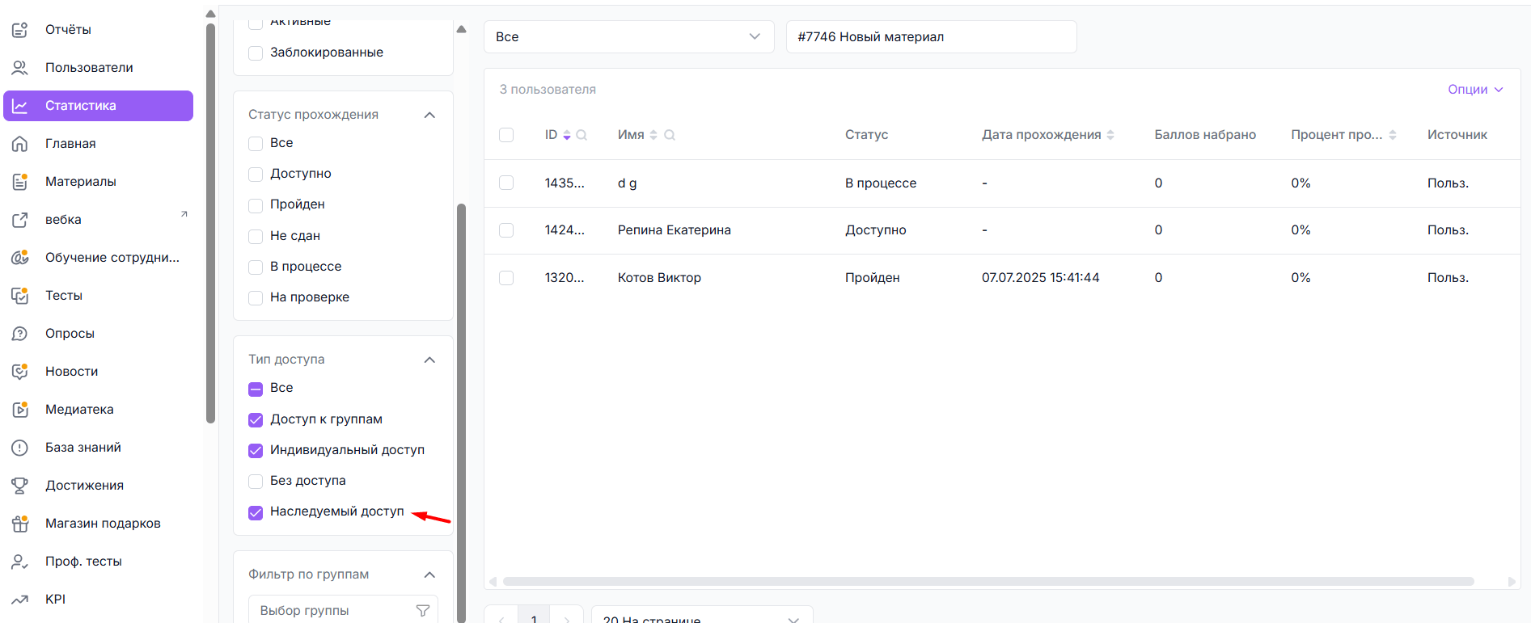Image resolution: width=1531 pixels, height=623 pixels.
Task: Uncheck Наследуемый доступ checkbox
Action: 256,512
